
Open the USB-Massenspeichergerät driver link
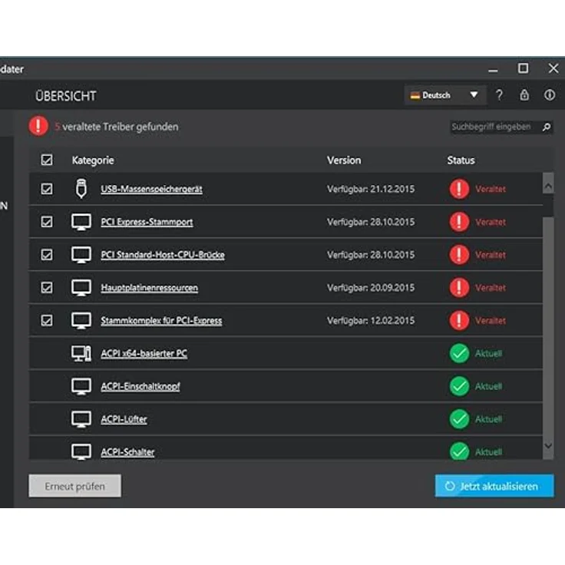click(151, 189)
